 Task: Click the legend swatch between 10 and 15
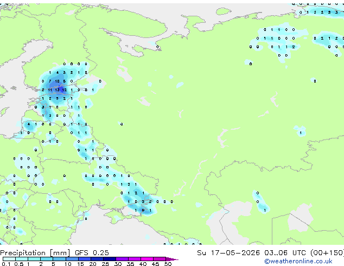coord(72,259)
